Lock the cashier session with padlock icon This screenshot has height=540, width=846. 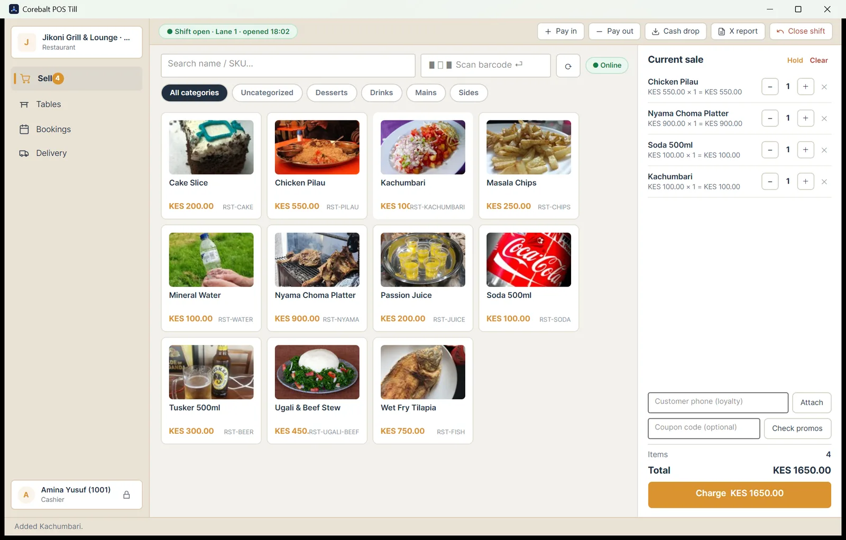point(126,495)
